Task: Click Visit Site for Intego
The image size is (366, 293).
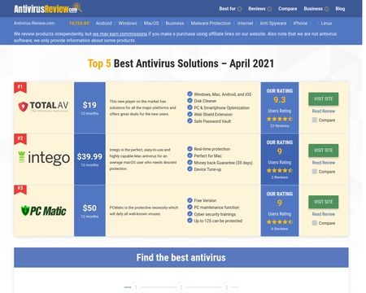Action: click(x=323, y=151)
